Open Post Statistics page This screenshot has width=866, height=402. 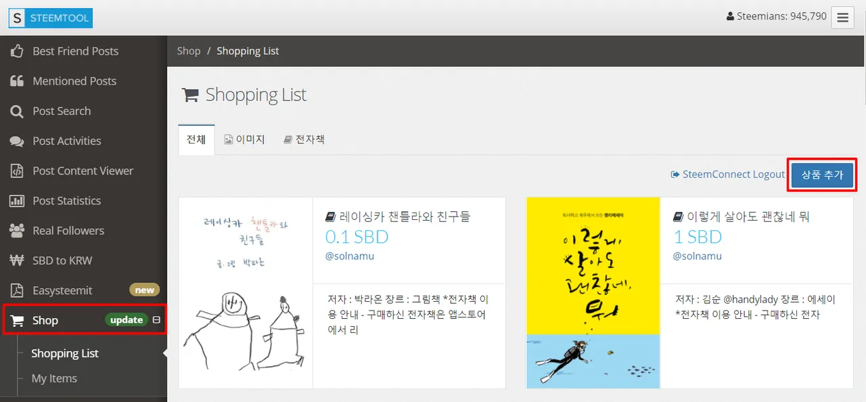(x=67, y=200)
